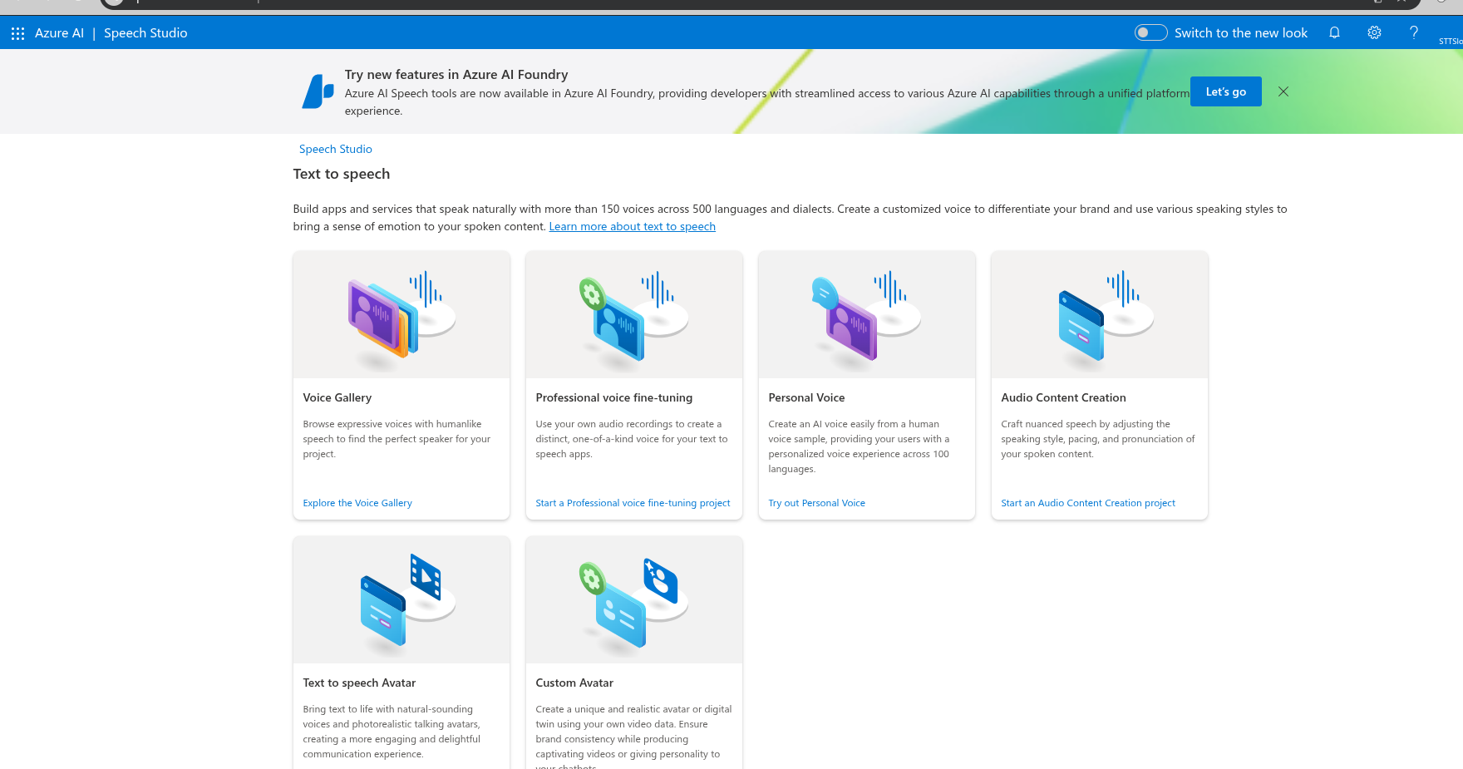Open the notifications bell
The image size is (1463, 769).
1334,33
